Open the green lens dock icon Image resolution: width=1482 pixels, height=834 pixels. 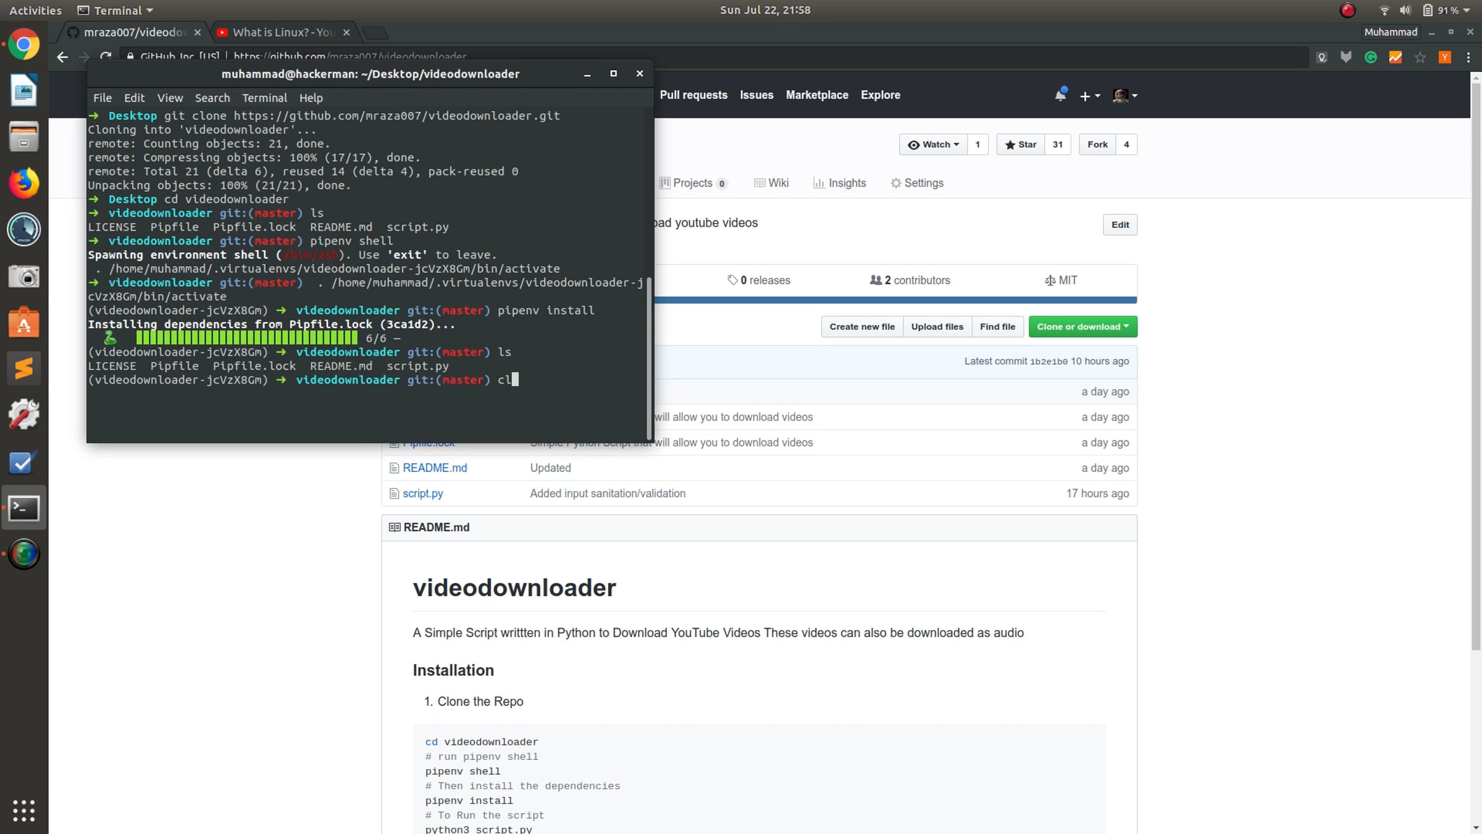click(x=23, y=554)
